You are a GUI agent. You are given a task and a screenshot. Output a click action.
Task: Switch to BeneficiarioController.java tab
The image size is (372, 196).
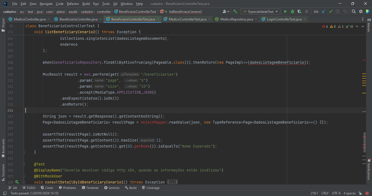[78, 19]
